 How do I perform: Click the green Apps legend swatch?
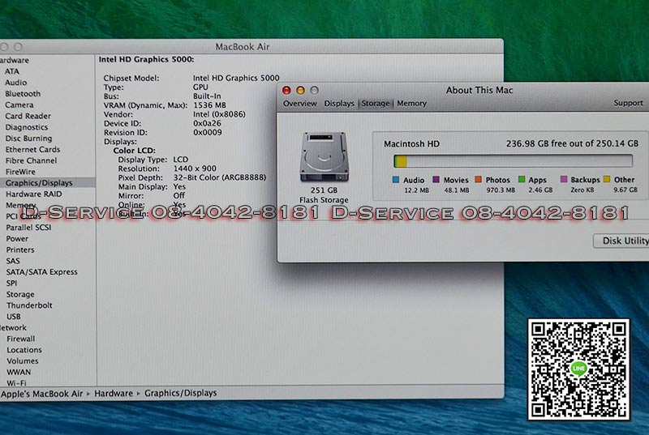tap(522, 179)
